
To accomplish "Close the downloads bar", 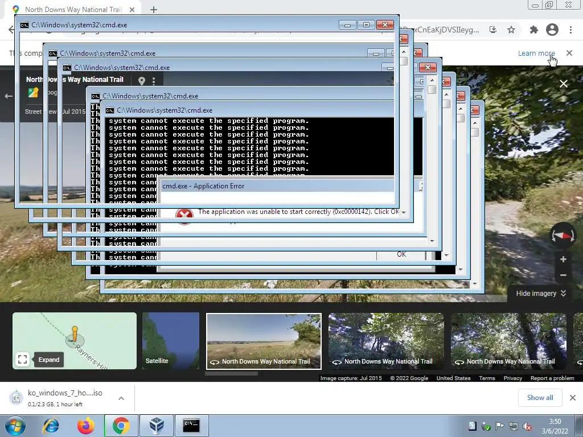I will point(573,398).
